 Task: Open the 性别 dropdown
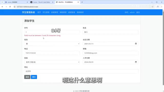point(52,44)
